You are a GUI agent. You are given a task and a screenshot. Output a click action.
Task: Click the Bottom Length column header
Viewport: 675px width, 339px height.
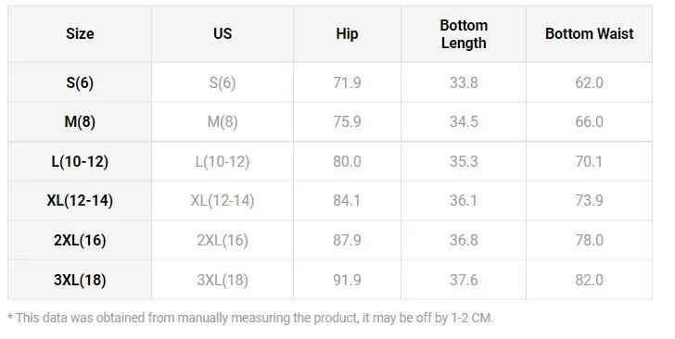pyautogui.click(x=464, y=34)
